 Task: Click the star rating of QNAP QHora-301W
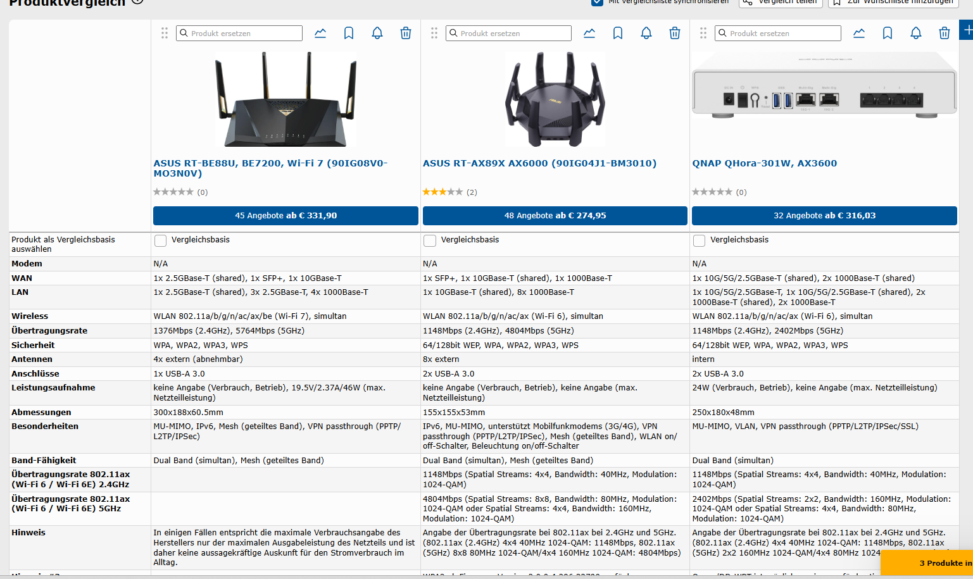click(x=712, y=192)
